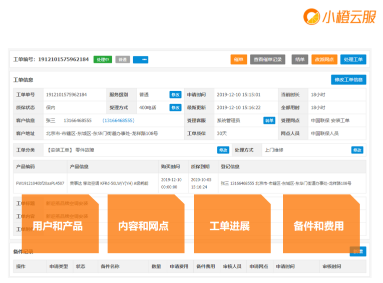This screenshot has height=283, width=383.
Task: Click 申请时间 value 2019-12-10 15:15:01
Action: [239, 94]
